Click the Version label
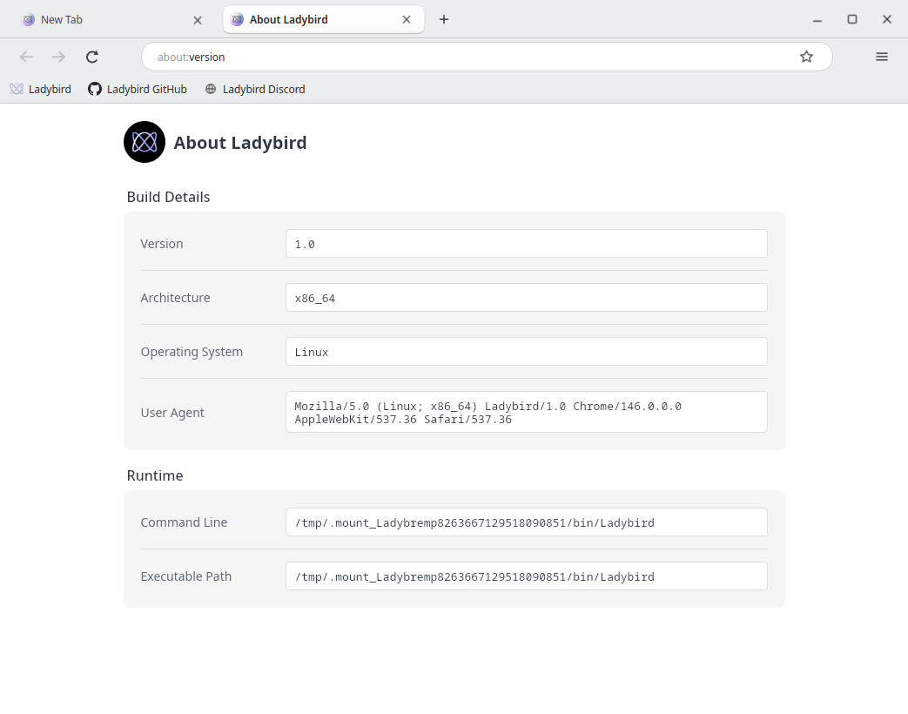This screenshot has width=908, height=714. [162, 244]
